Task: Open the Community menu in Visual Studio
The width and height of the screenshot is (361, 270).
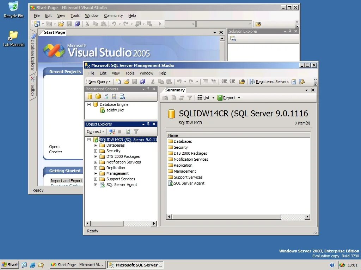Action: coord(113,15)
